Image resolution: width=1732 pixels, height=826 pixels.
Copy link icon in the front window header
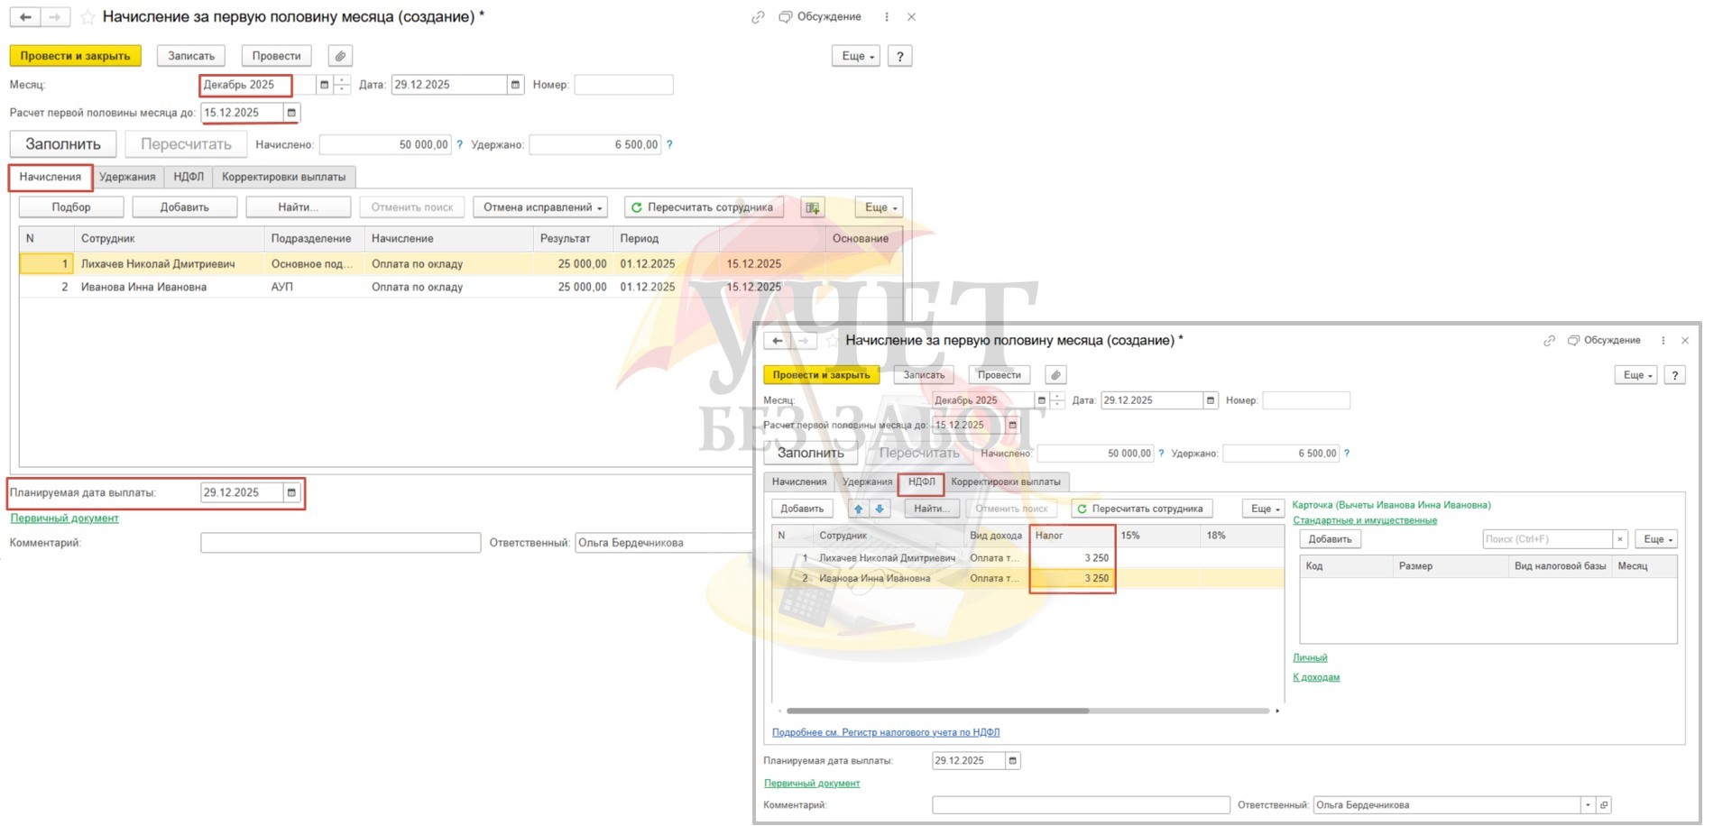[x=1549, y=341]
